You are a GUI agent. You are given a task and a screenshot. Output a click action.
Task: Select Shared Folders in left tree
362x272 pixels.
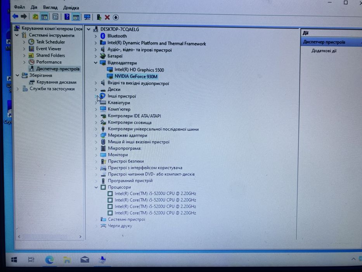pos(50,55)
